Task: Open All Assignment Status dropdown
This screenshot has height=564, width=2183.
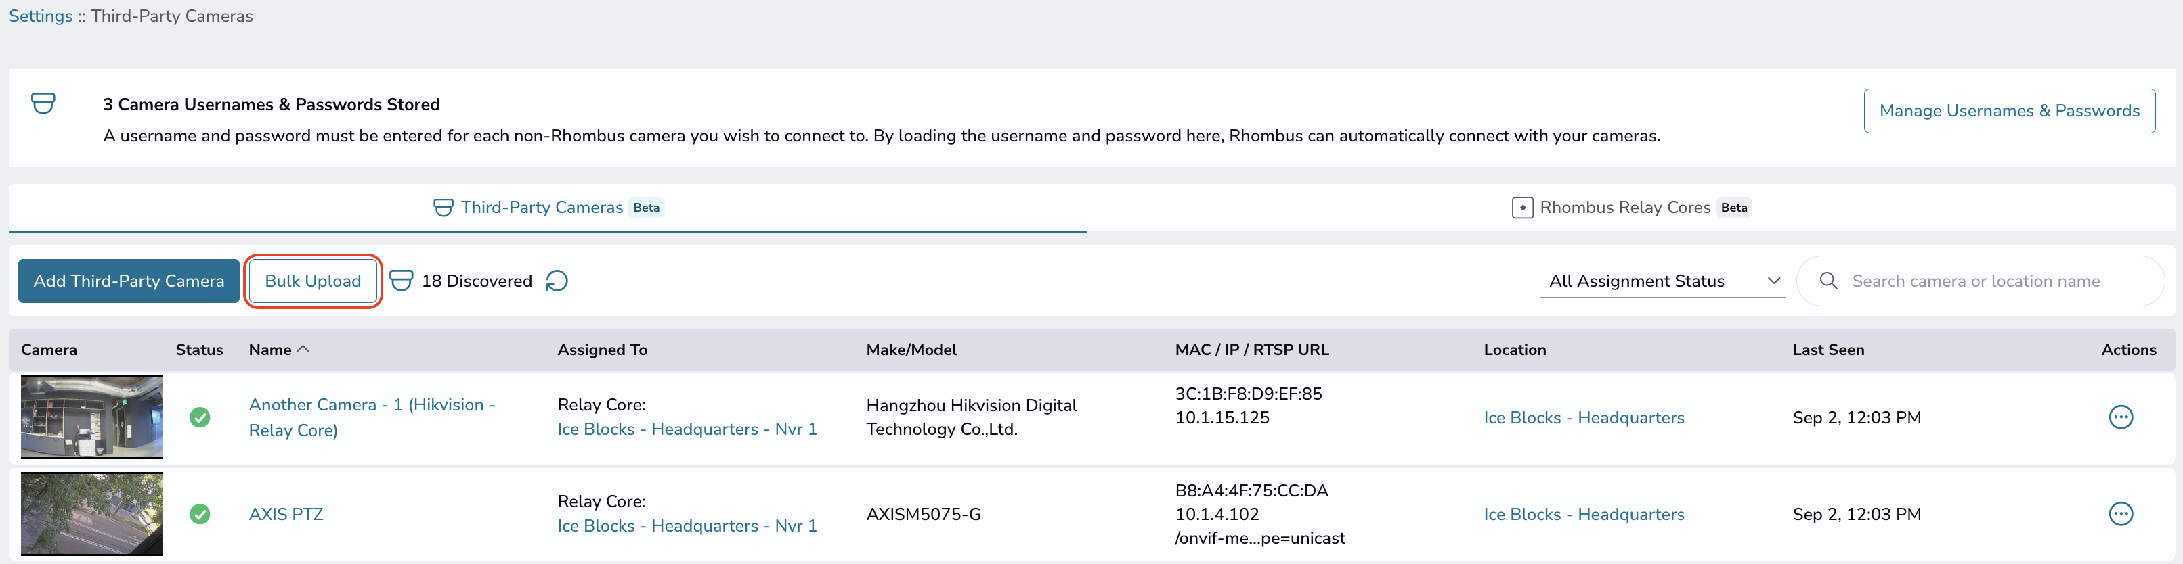Action: point(1663,281)
